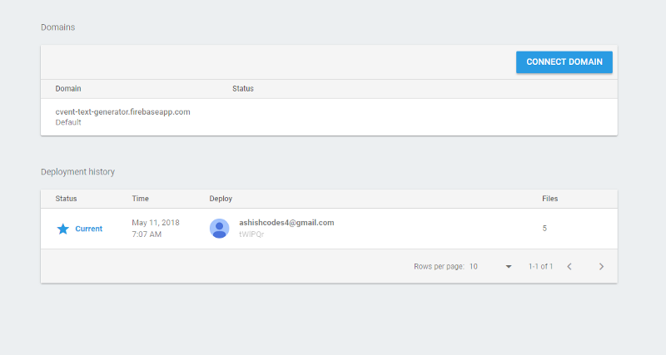The width and height of the screenshot is (666, 355).
Task: Open the user avatar icon for ashishcodes4
Action: click(x=219, y=228)
